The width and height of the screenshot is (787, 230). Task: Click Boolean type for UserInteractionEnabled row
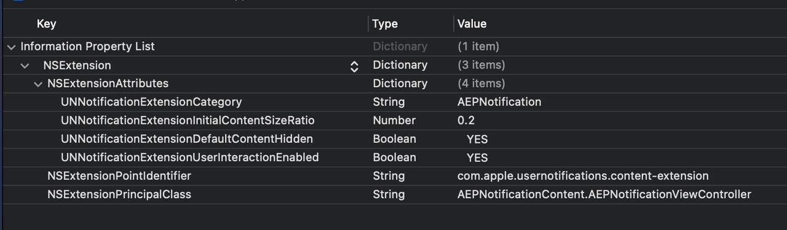(394, 157)
